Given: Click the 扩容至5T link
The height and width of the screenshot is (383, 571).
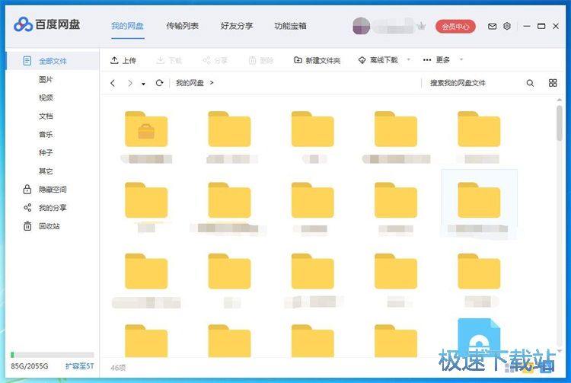Looking at the screenshot, I should (x=79, y=366).
